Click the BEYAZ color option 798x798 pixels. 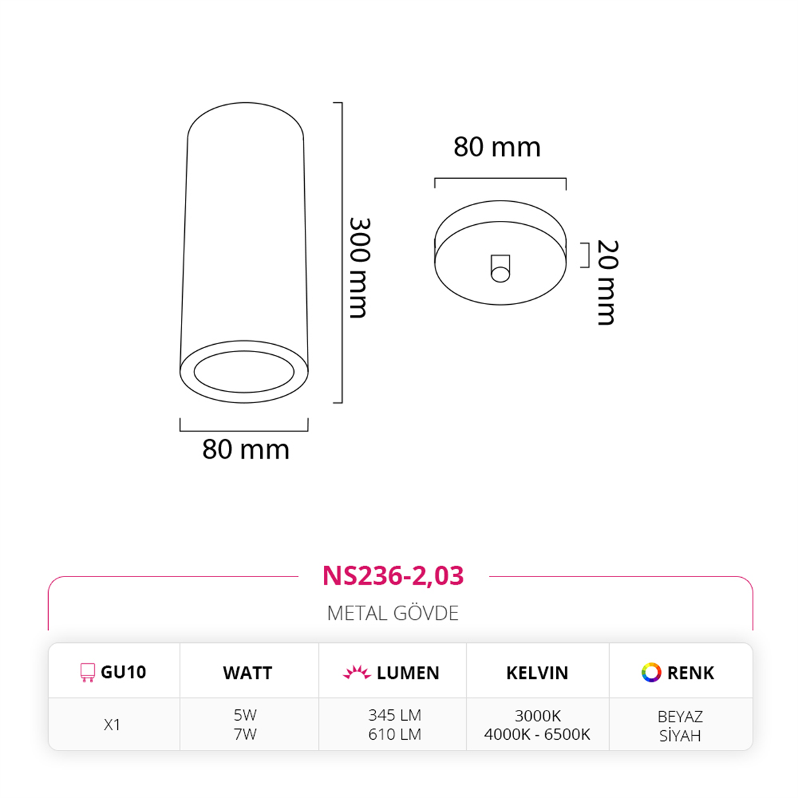tap(680, 717)
